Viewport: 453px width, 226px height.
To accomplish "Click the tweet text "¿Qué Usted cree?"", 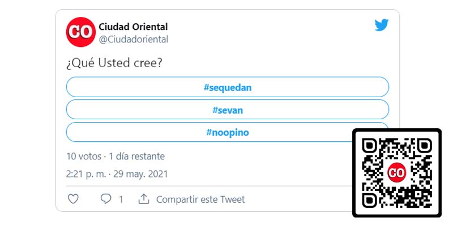I will point(114,63).
